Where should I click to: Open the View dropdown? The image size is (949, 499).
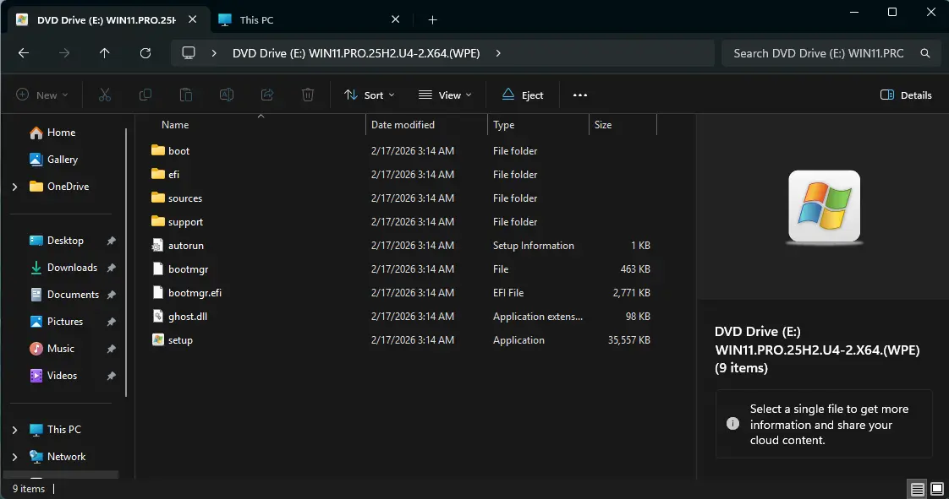point(445,95)
